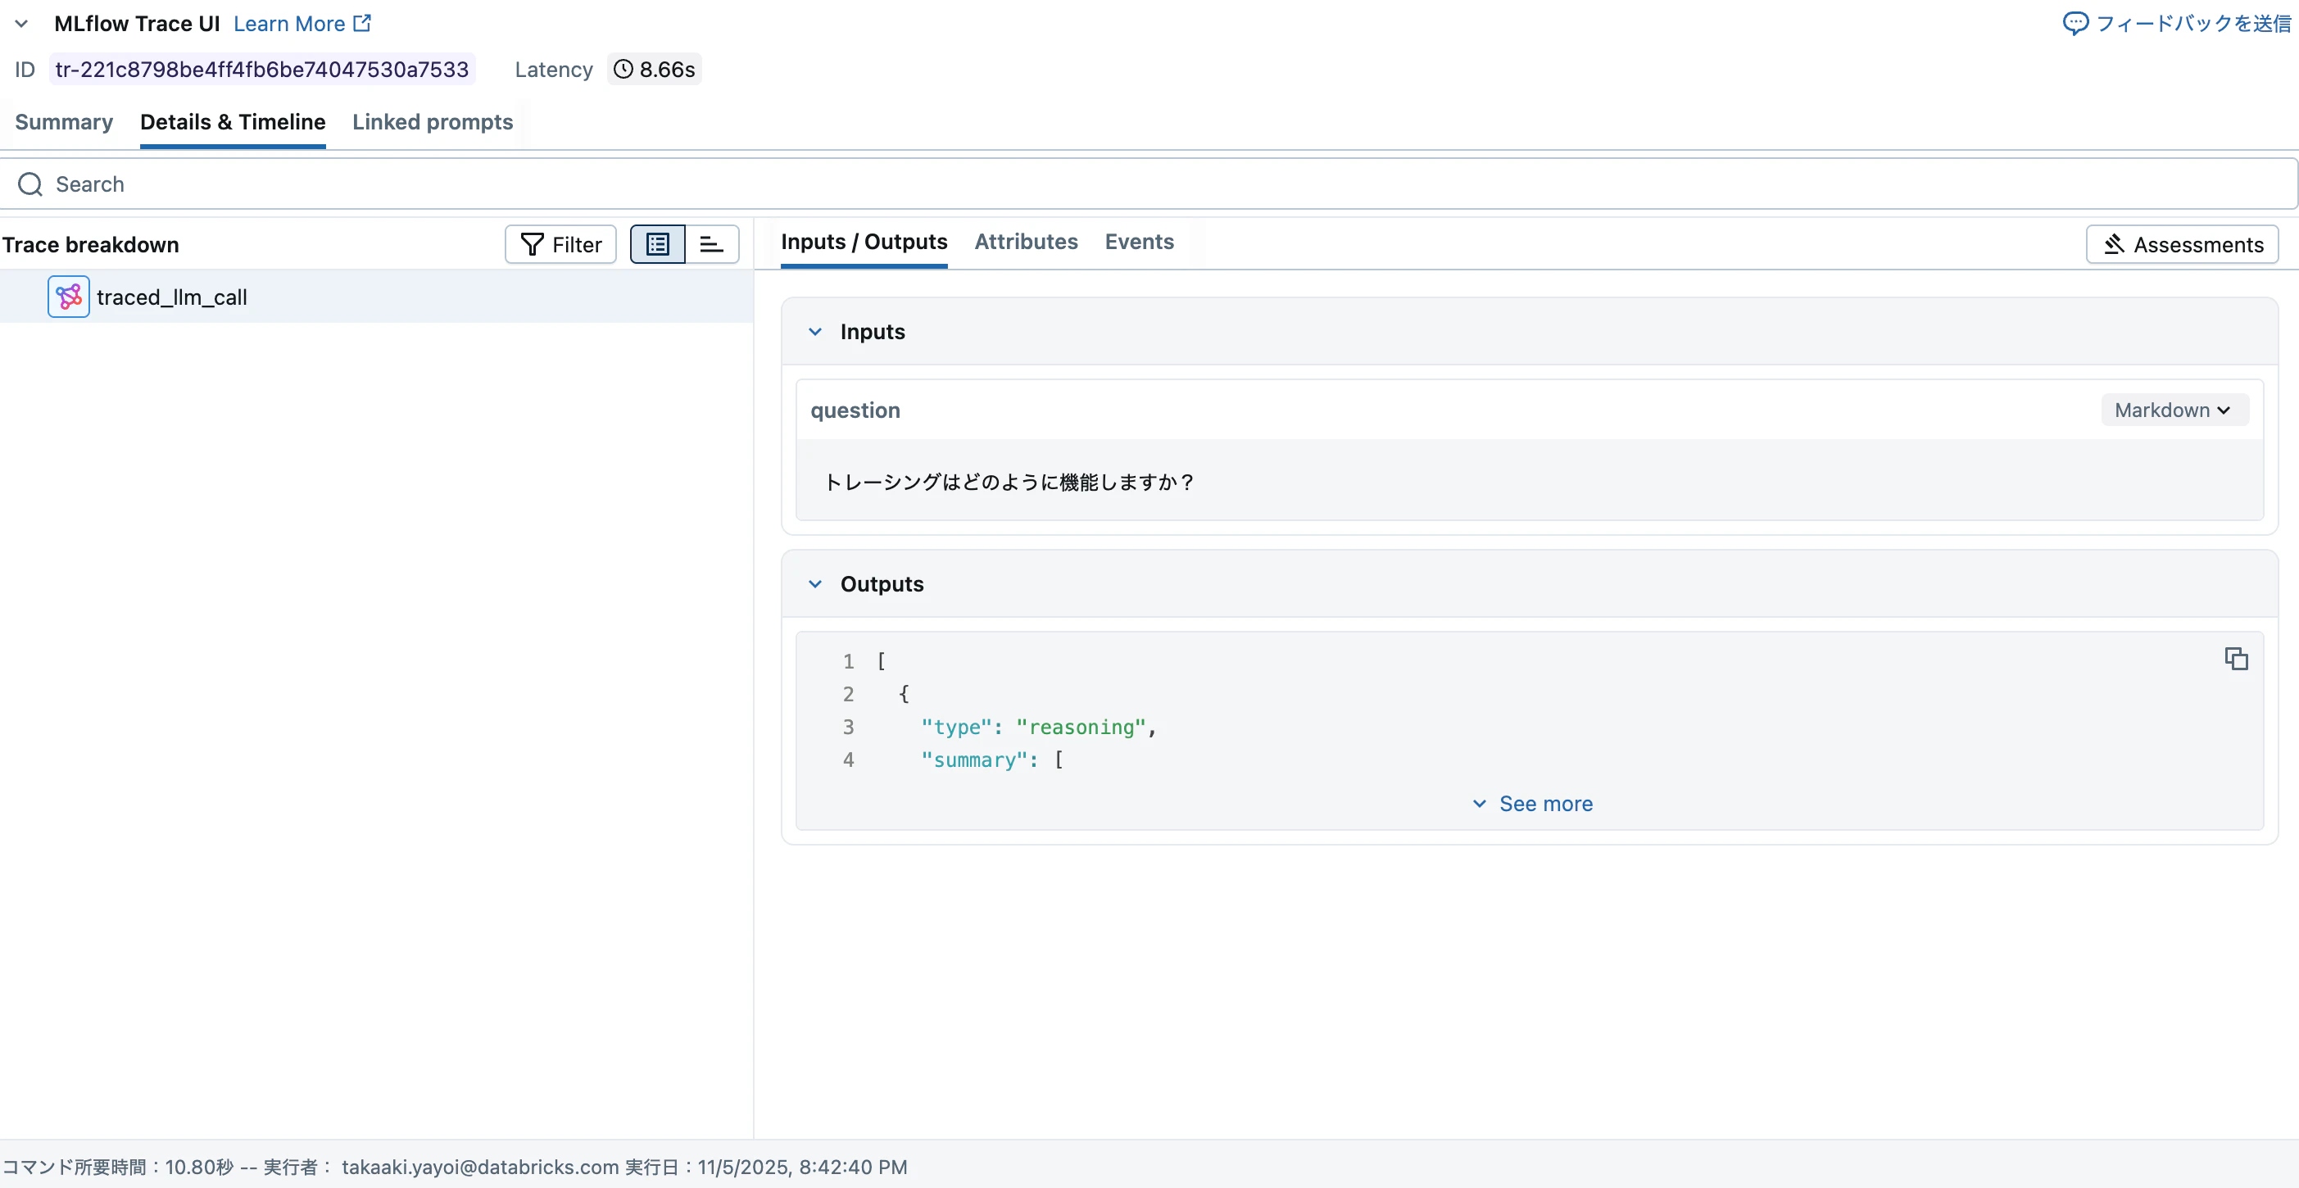The height and width of the screenshot is (1188, 2299).
Task: Click the question text トレーシングはどのように機能しますか？
Action: pyautogui.click(x=1009, y=482)
